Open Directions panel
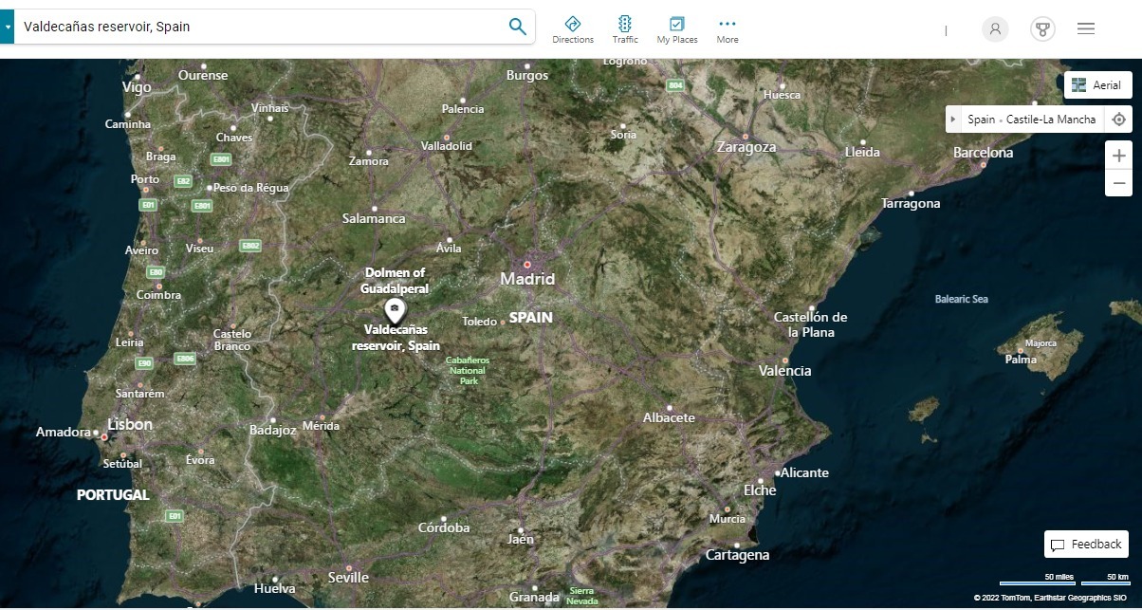Image resolution: width=1142 pixels, height=610 pixels. pyautogui.click(x=573, y=29)
